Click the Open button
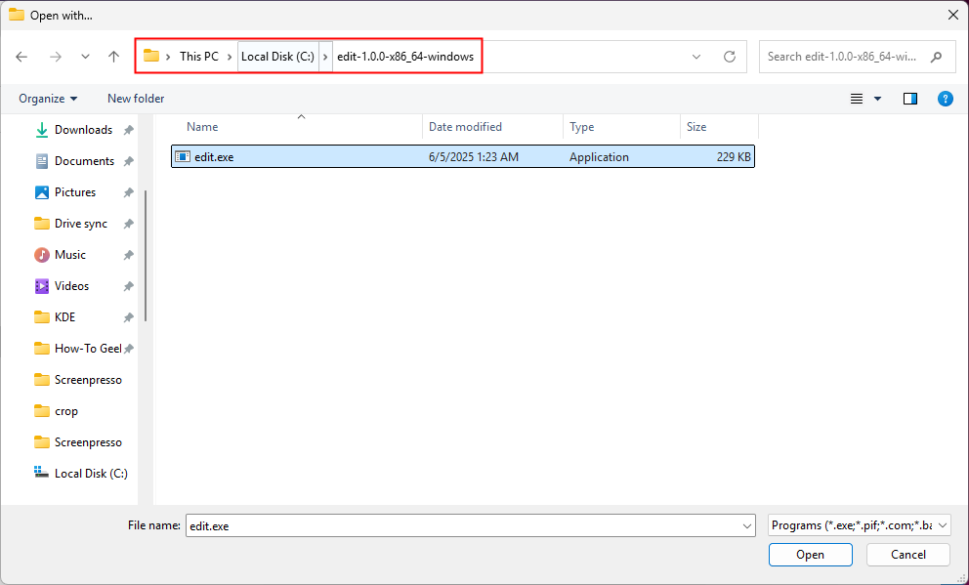Image resolution: width=969 pixels, height=585 pixels. click(810, 555)
